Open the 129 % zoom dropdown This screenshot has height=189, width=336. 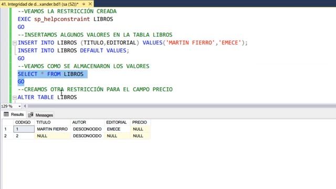(x=19, y=106)
